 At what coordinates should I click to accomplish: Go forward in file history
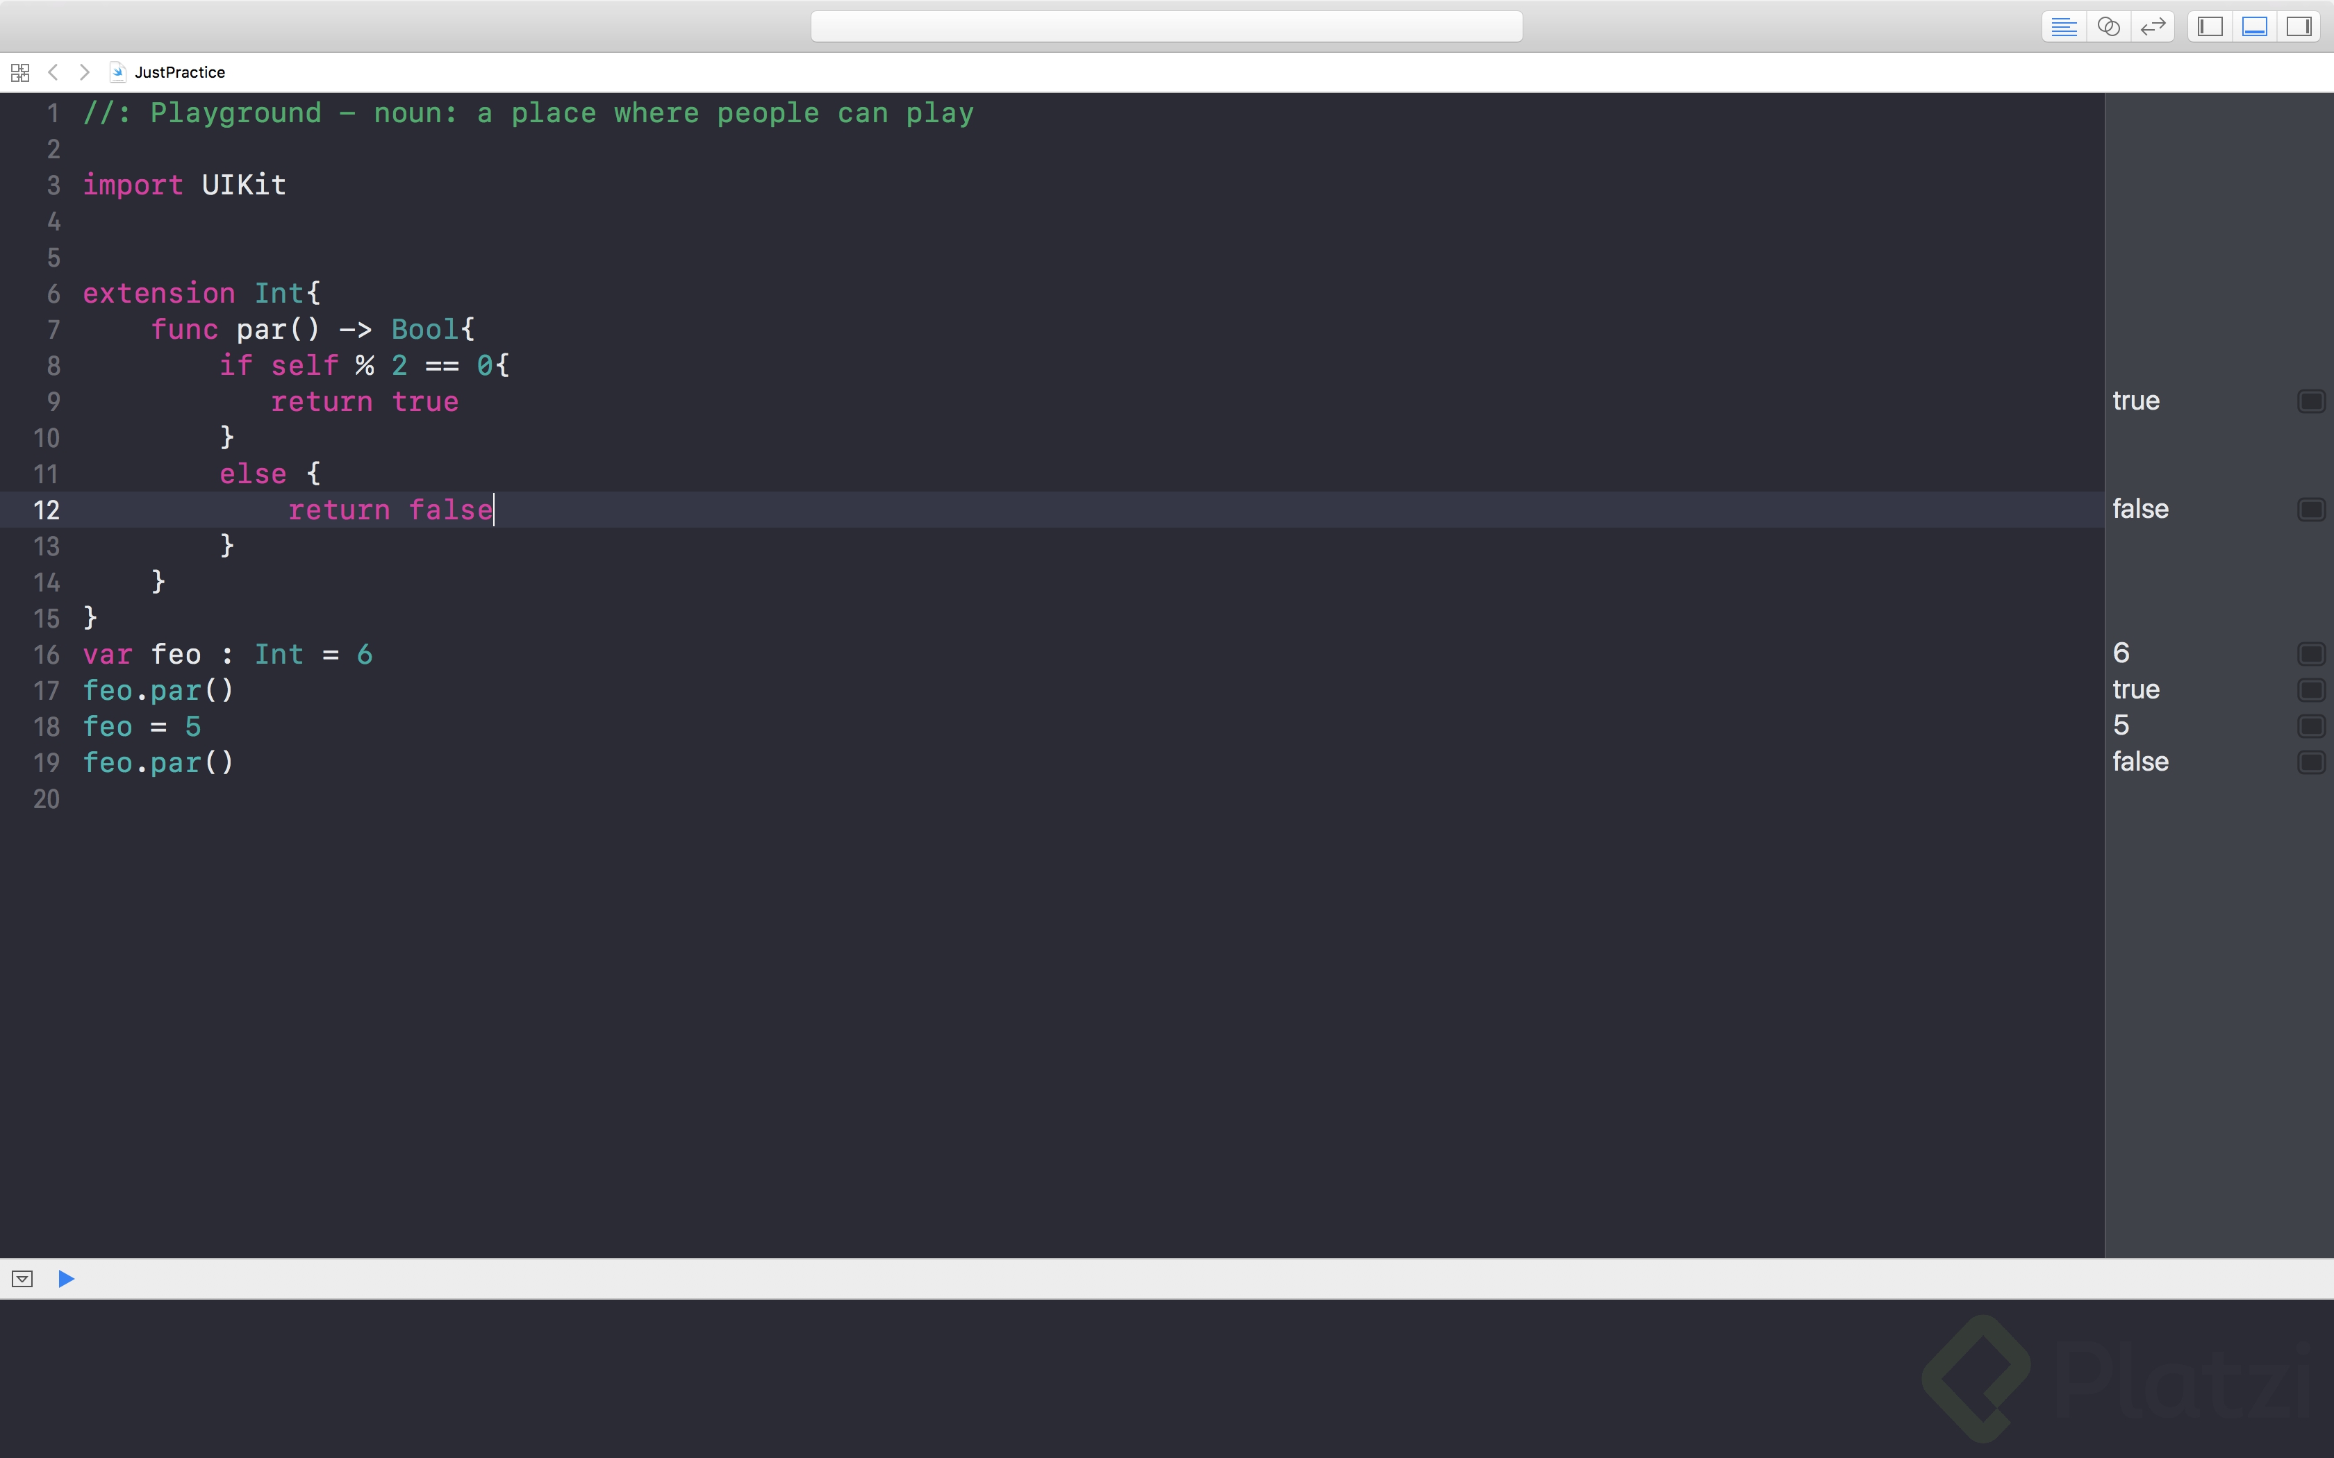tap(85, 72)
